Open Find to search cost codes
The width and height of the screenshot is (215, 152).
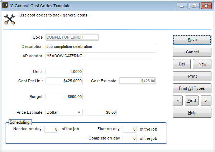pyautogui.click(x=192, y=100)
